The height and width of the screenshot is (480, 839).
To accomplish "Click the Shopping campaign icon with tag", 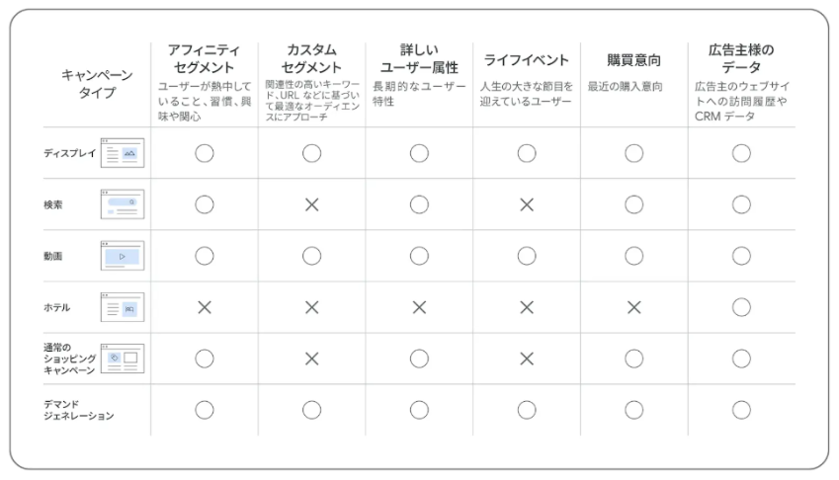I will coord(123,359).
